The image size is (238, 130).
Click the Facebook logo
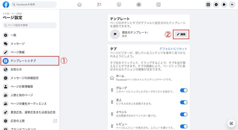[6, 4]
